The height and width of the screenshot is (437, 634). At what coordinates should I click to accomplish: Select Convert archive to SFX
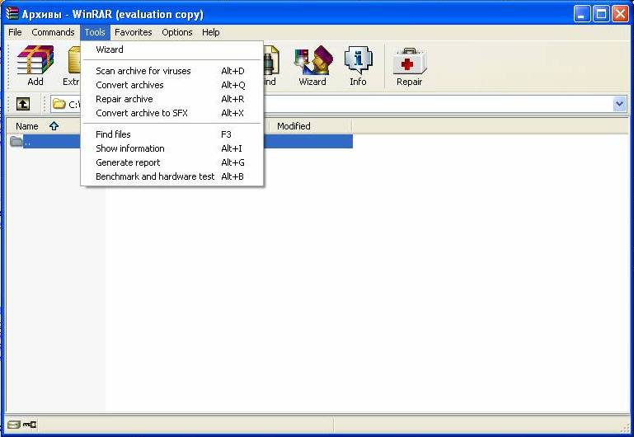[x=172, y=113]
